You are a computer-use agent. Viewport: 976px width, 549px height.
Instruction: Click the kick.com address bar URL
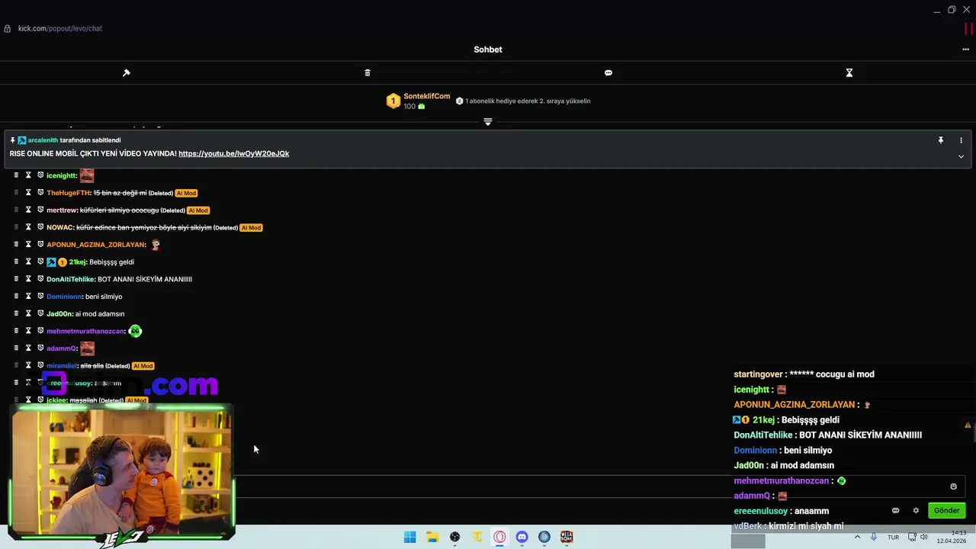(x=60, y=28)
